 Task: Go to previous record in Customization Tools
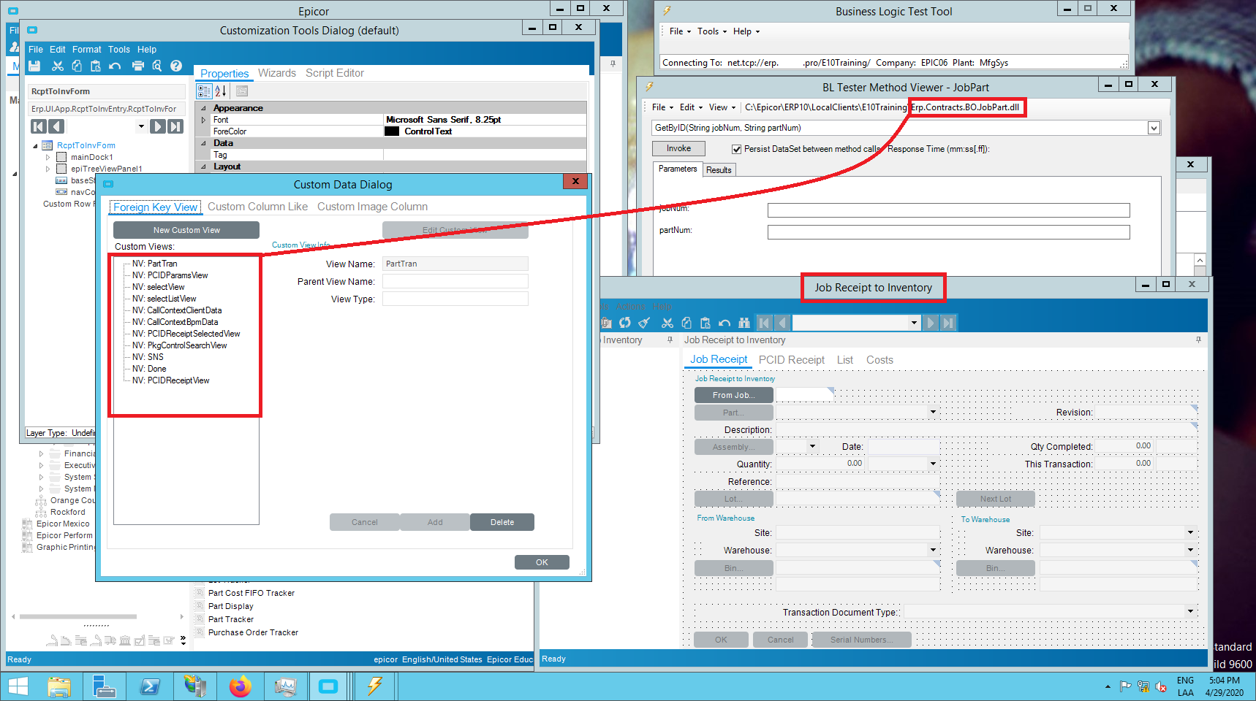pyautogui.click(x=56, y=126)
